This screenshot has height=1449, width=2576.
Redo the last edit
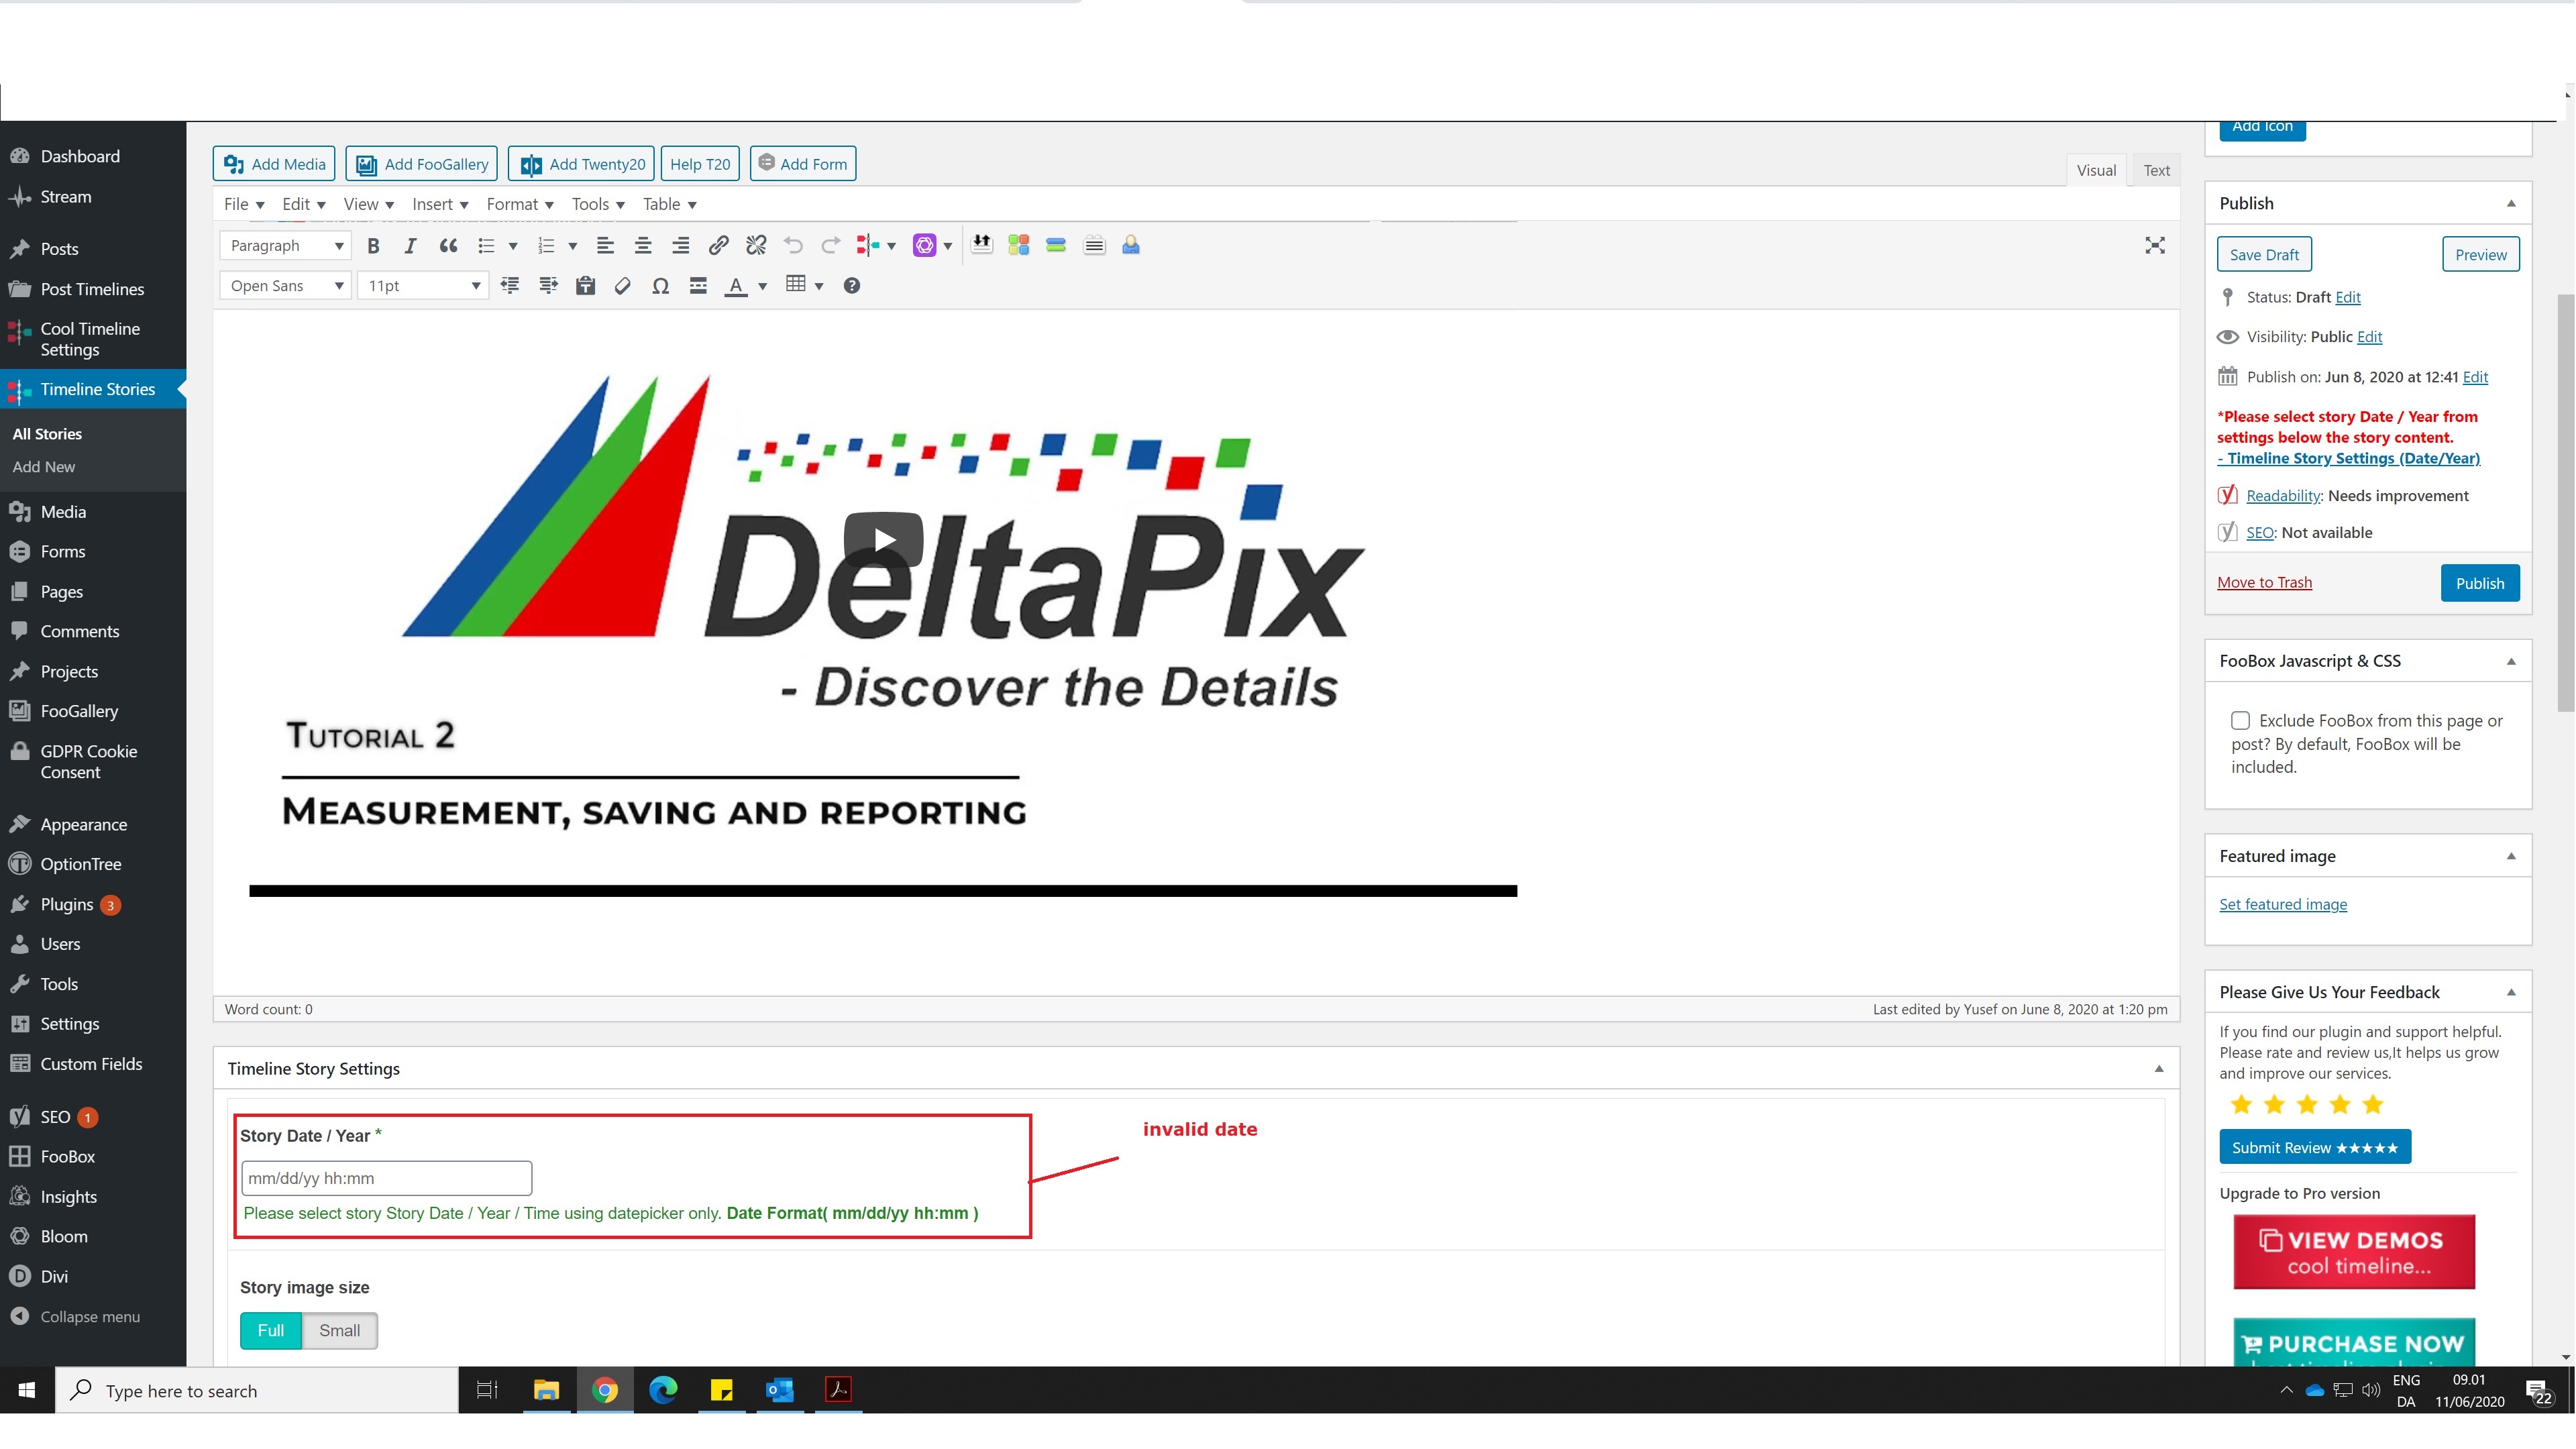830,246
